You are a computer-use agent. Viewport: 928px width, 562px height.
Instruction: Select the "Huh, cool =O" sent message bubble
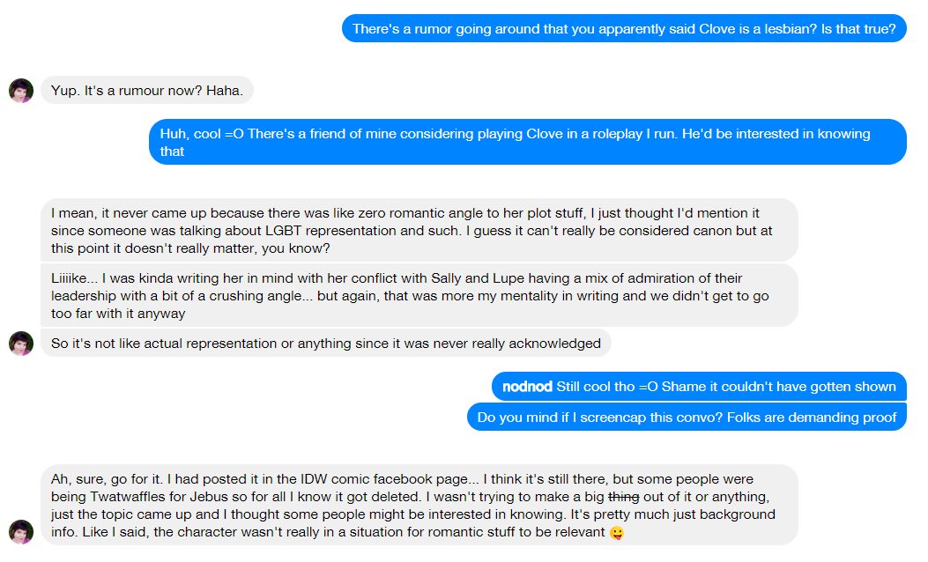click(x=527, y=142)
